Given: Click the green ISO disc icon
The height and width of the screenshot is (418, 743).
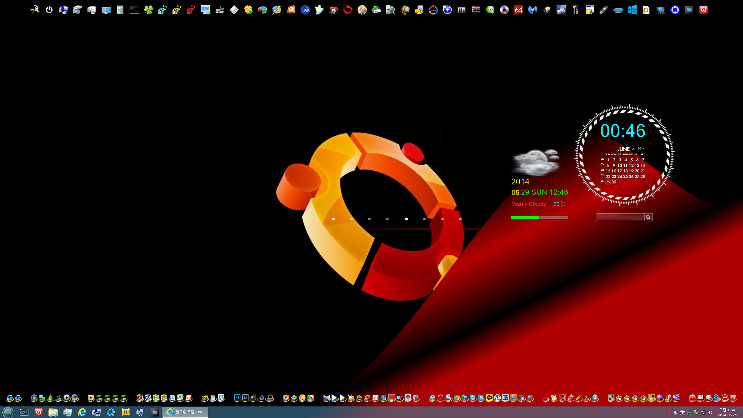Looking at the screenshot, I should 490,10.
